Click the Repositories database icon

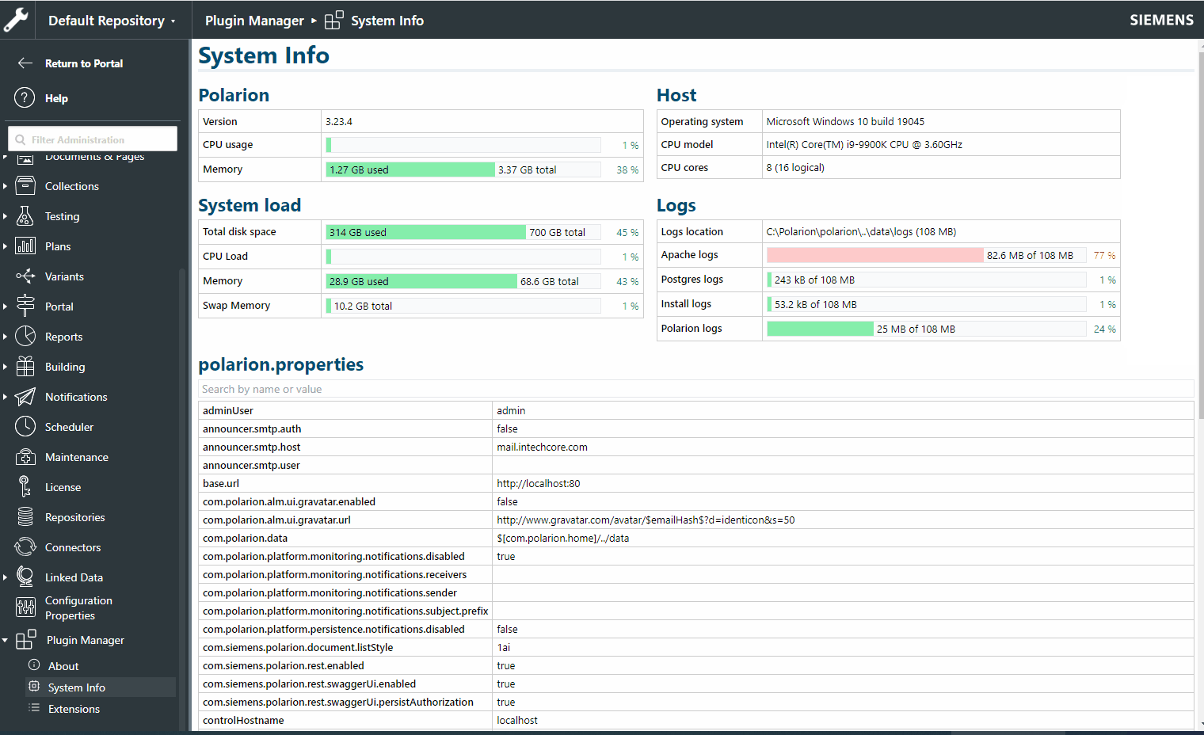(x=25, y=517)
